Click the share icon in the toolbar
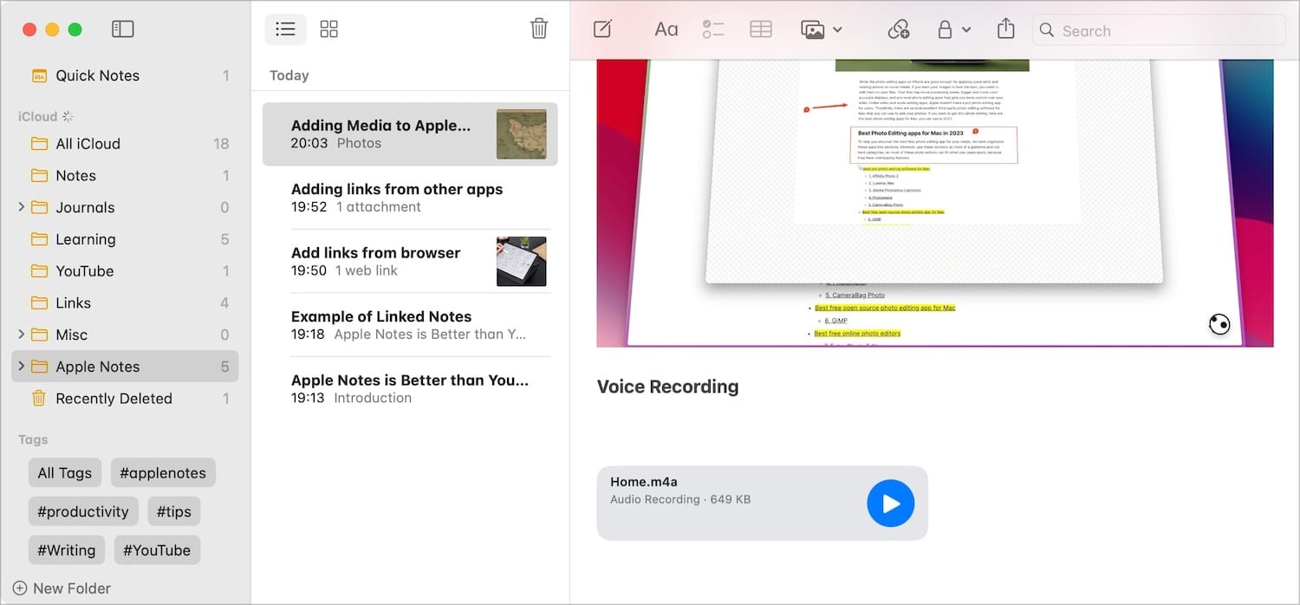The image size is (1300, 605). 1005,29
